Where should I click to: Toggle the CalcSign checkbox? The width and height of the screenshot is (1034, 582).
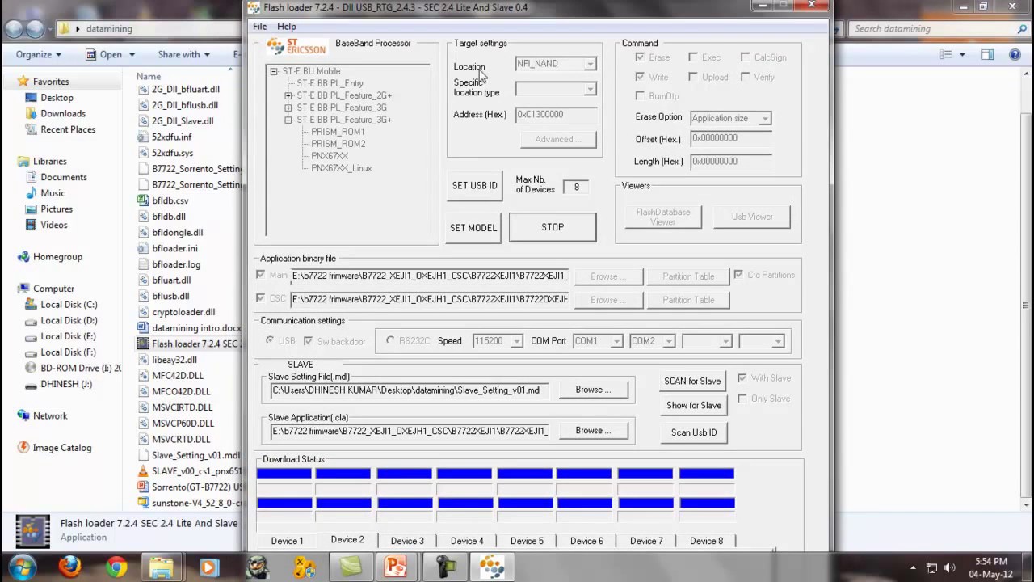pyautogui.click(x=746, y=57)
